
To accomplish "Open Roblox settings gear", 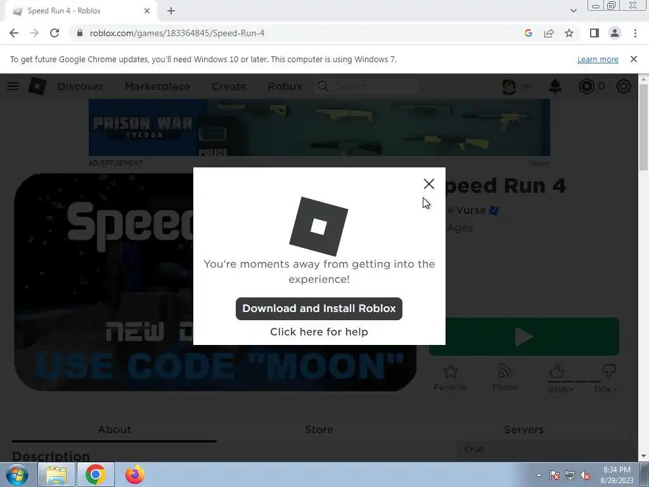I will [624, 86].
